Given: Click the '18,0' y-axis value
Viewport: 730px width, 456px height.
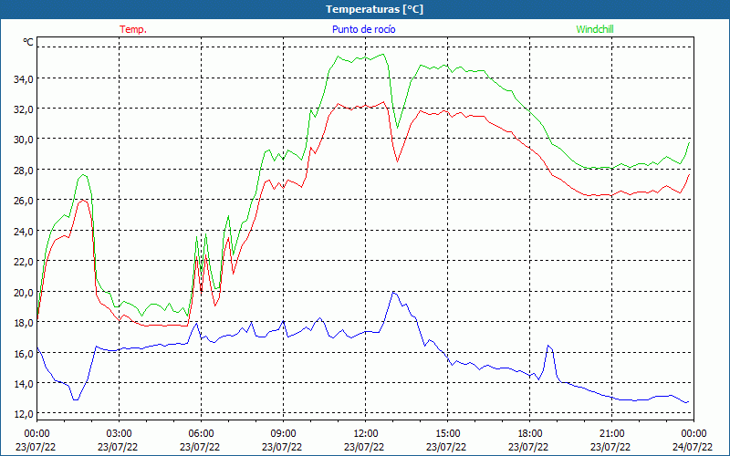Looking at the screenshot, I should tap(24, 323).
